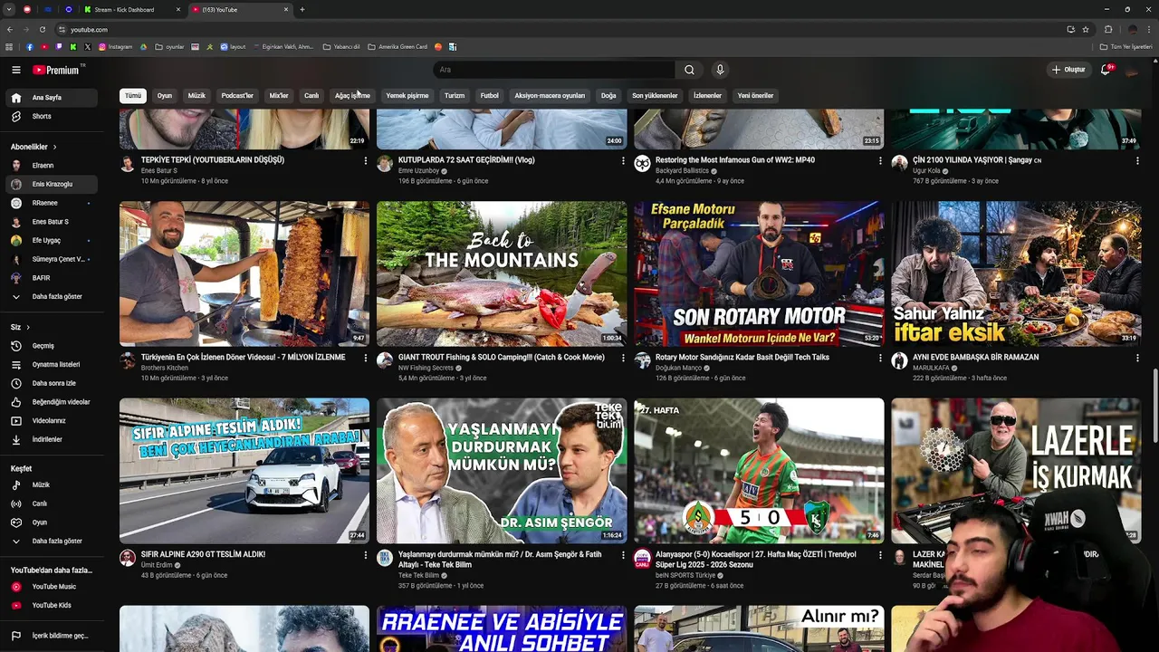
Task: Expand Daha fazla göster under subscriptions
Action: [x=53, y=296]
